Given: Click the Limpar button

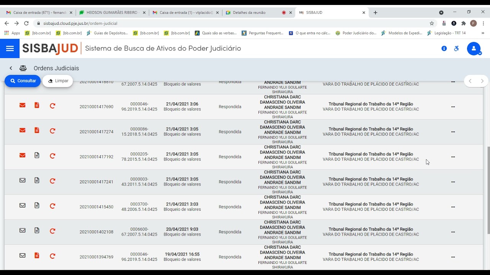Looking at the screenshot, I should (57, 81).
